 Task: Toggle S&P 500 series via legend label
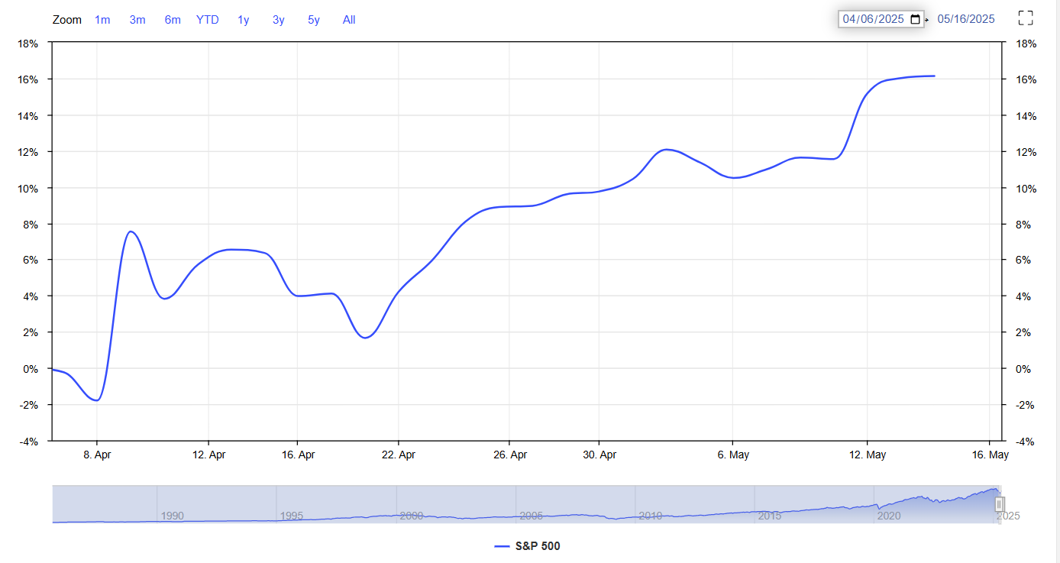click(x=538, y=546)
